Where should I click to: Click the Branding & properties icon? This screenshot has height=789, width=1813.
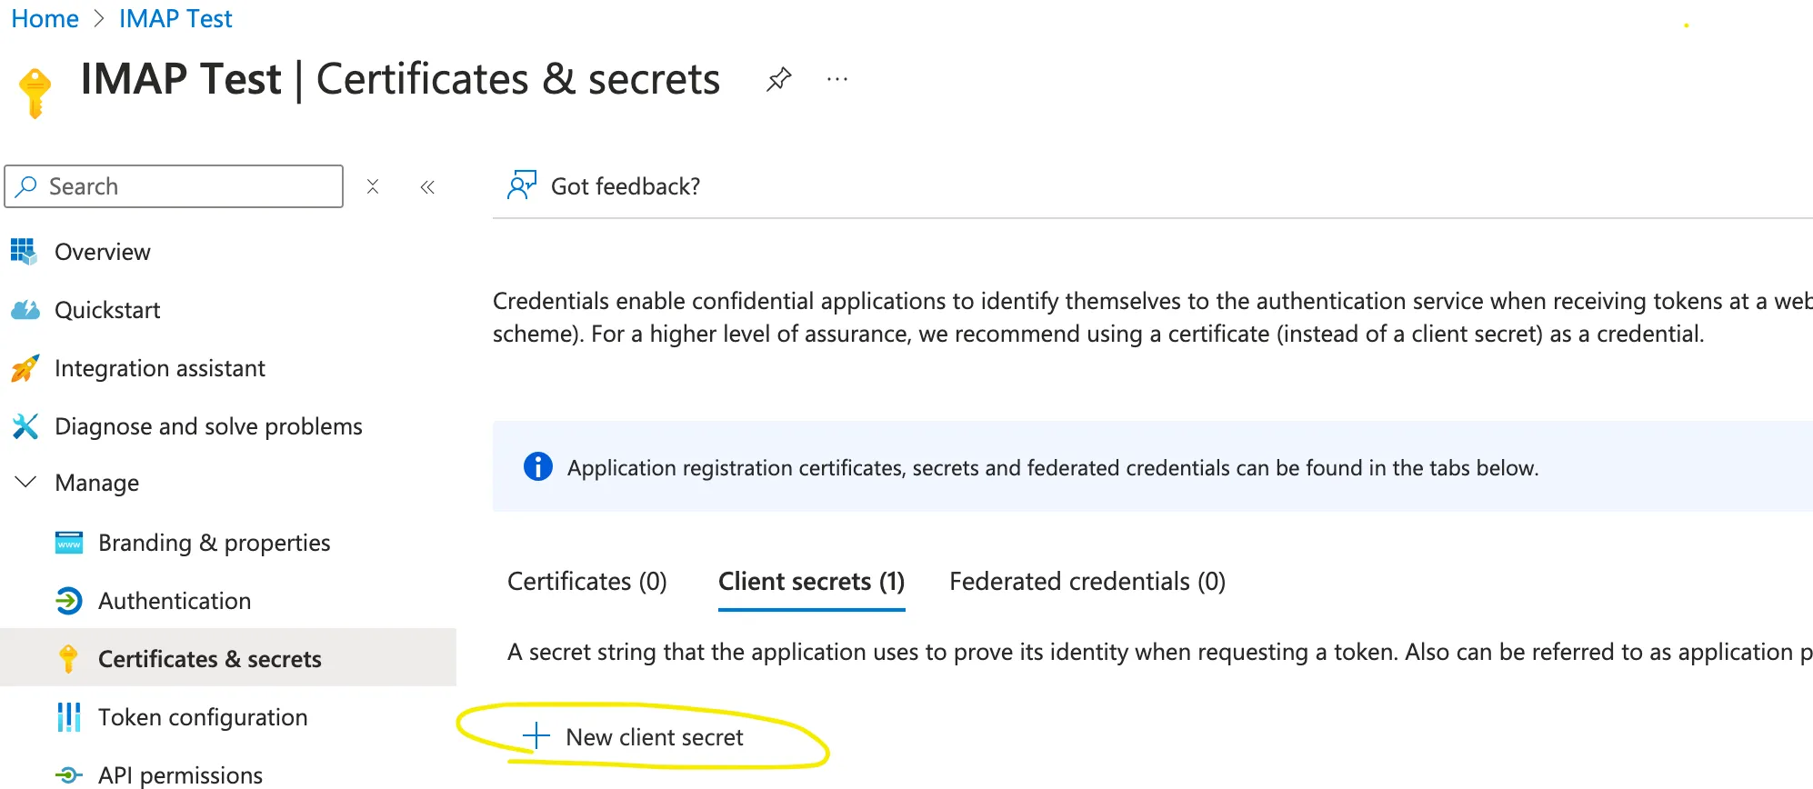tap(69, 543)
